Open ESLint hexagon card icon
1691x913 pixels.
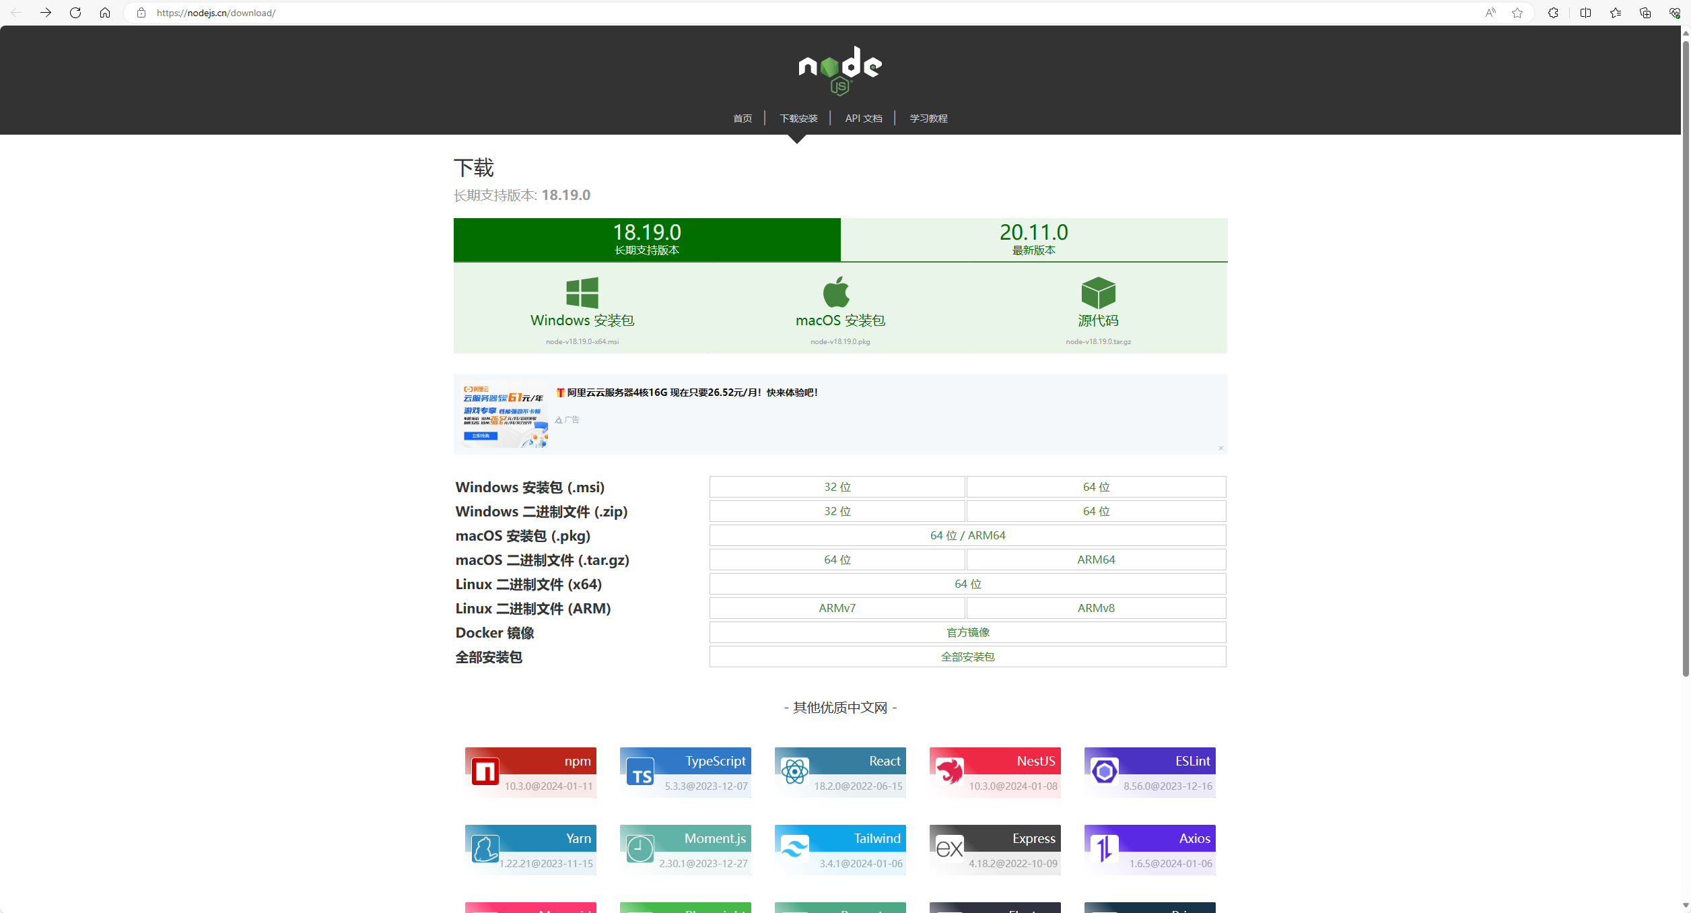click(x=1105, y=772)
